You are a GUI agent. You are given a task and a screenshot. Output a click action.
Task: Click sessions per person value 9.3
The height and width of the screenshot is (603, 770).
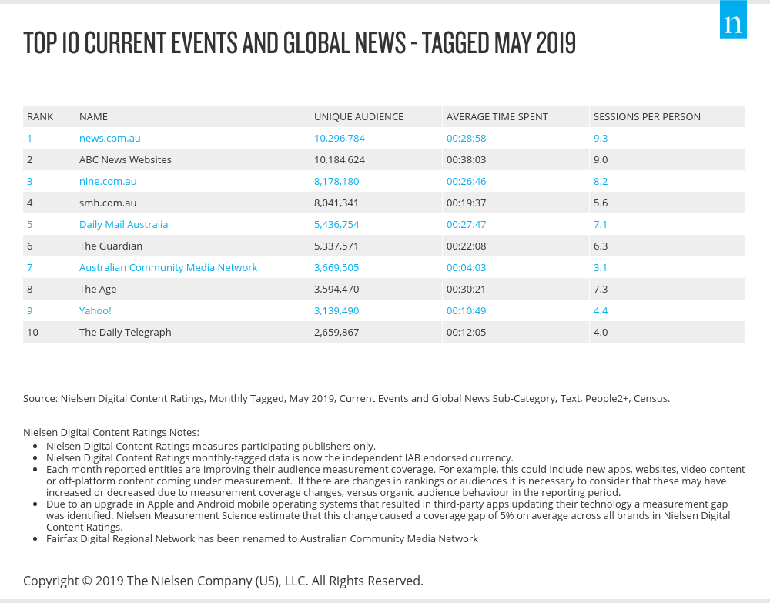[x=601, y=139]
